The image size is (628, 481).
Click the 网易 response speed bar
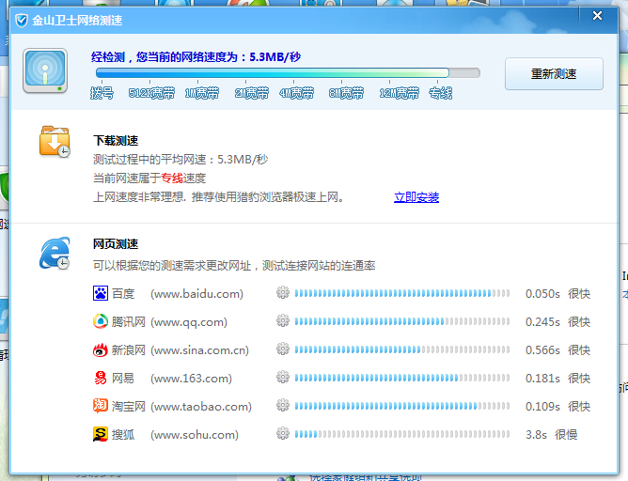click(402, 378)
